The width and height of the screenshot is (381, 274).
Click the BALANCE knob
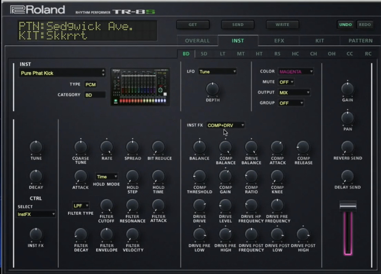coord(199,147)
